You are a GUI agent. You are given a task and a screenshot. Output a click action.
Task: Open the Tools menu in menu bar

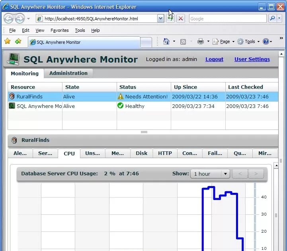[80, 30]
